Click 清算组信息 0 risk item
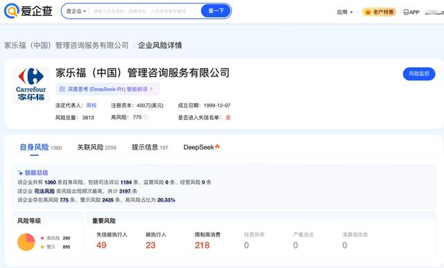The width and height of the screenshot is (444, 268). 355,240
